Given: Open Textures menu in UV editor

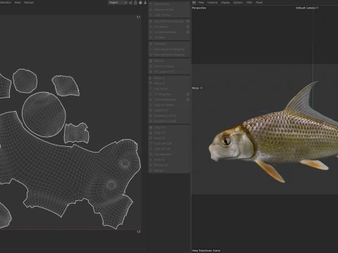Looking at the screenshot, I should click(29, 3).
